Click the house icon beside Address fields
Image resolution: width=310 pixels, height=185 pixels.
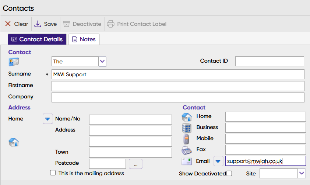coord(13,142)
